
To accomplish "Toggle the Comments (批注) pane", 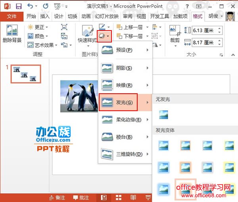I will [x=81, y=198].
